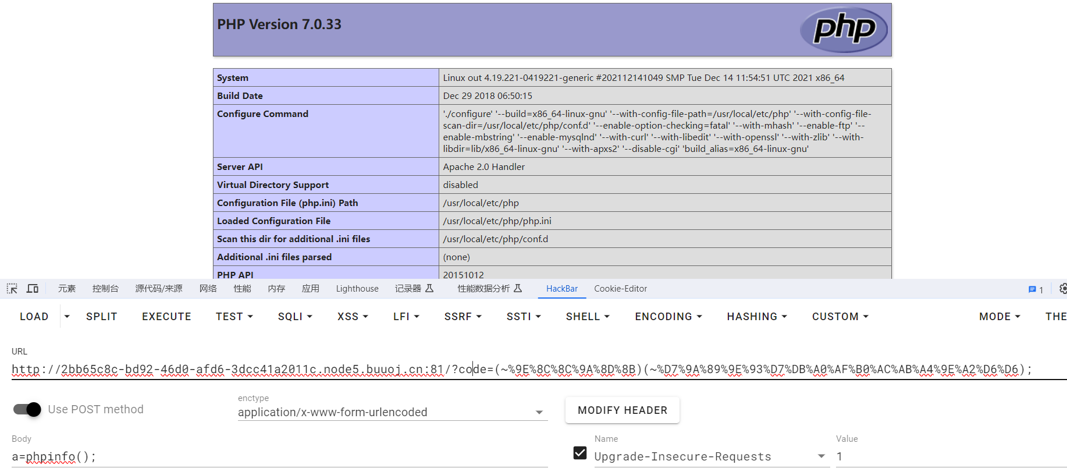Image resolution: width=1067 pixels, height=468 pixels.
Task: Expand the ENCODING menu
Action: point(668,317)
